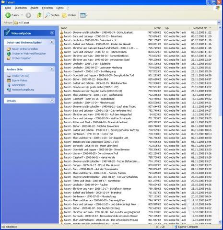The image size is (223, 230).
Task: Click the scrollbar up arrow
Action: (x=220, y=28)
